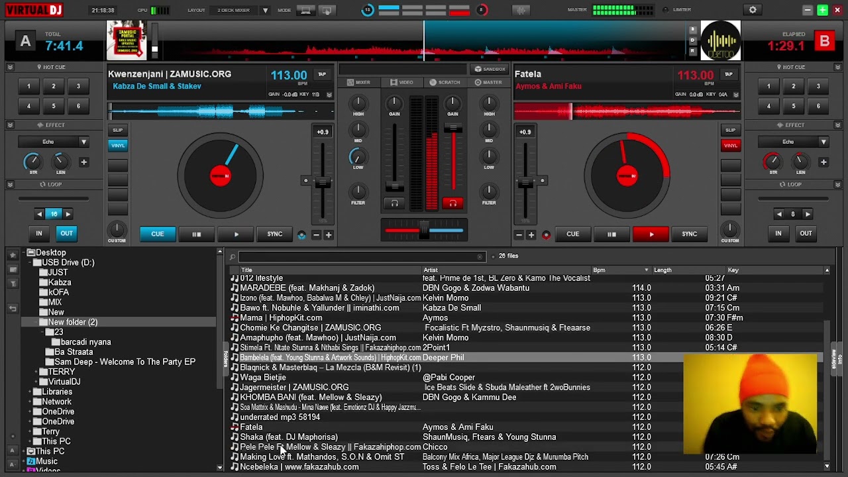The image size is (848, 477).
Task: Trigger hot cue 6 on deck B
Action: coord(818,106)
